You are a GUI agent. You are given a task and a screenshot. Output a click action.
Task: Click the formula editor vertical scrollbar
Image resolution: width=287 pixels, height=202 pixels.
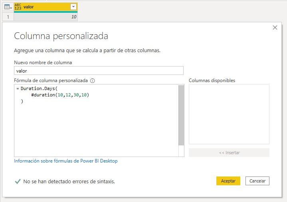click(x=181, y=116)
